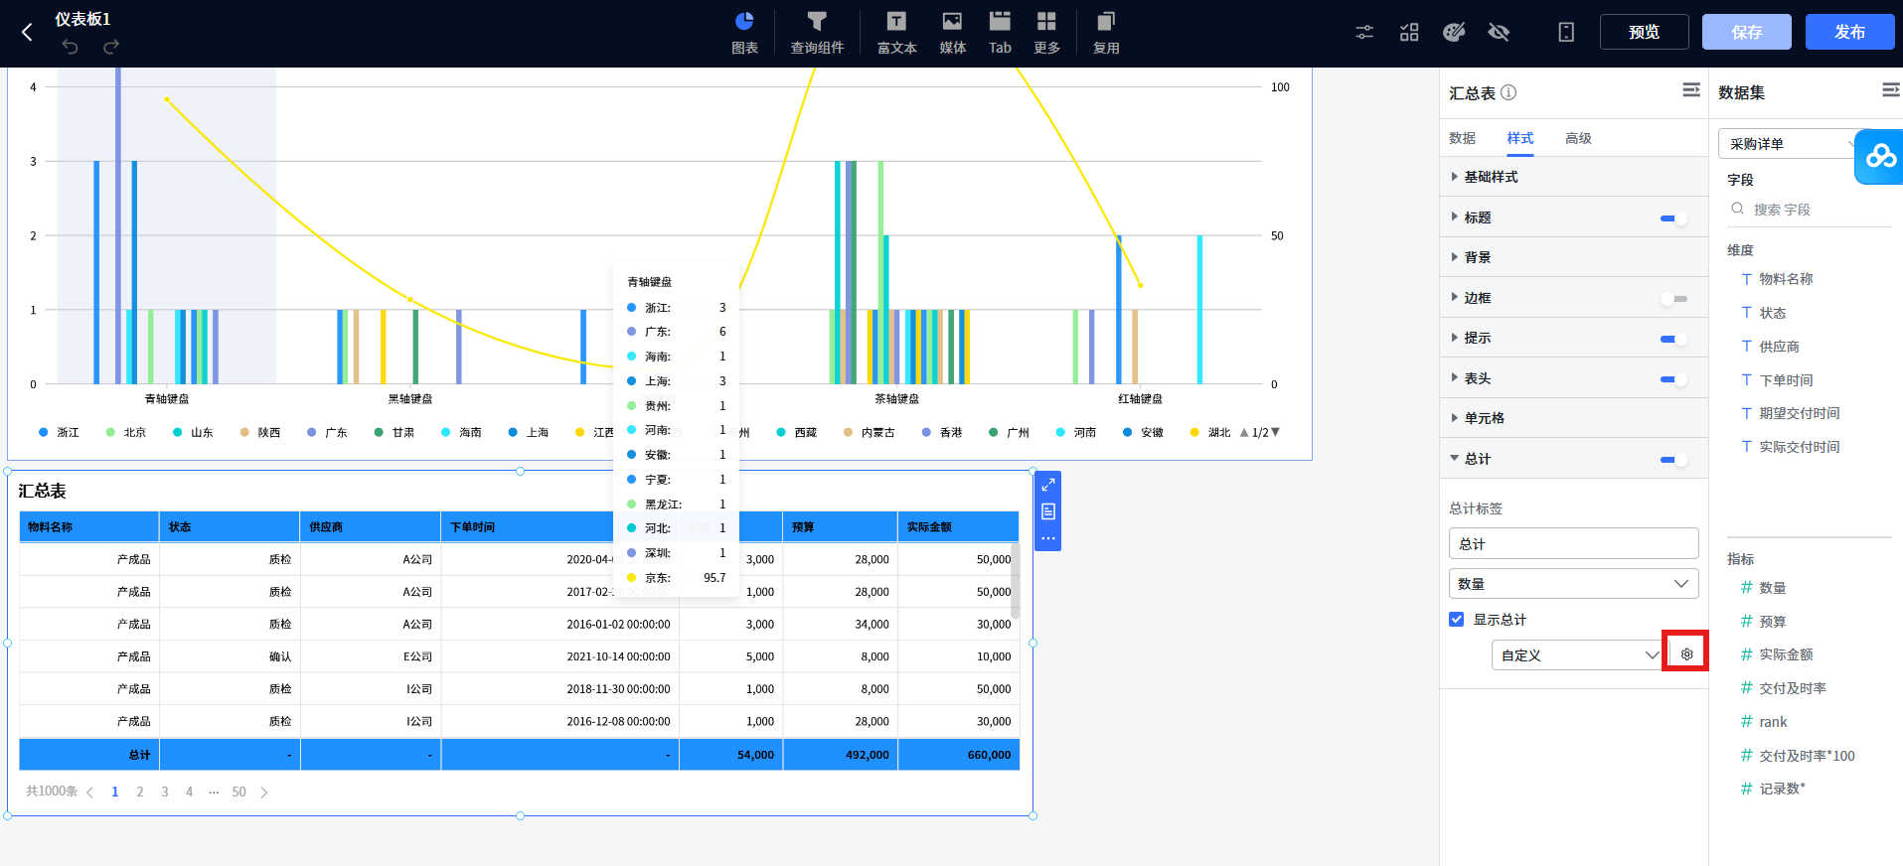Viewport: 1903px width, 866px height.
Task: Click the back arrow beside 仪表板1
Action: 27,33
